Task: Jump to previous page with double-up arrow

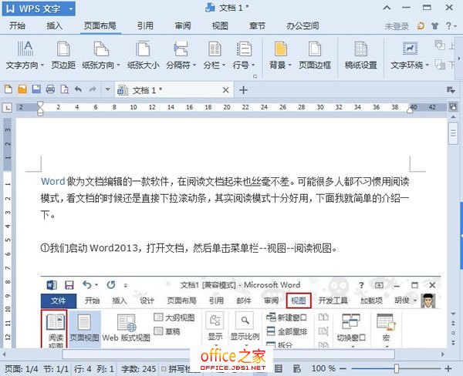Action: tap(453, 323)
